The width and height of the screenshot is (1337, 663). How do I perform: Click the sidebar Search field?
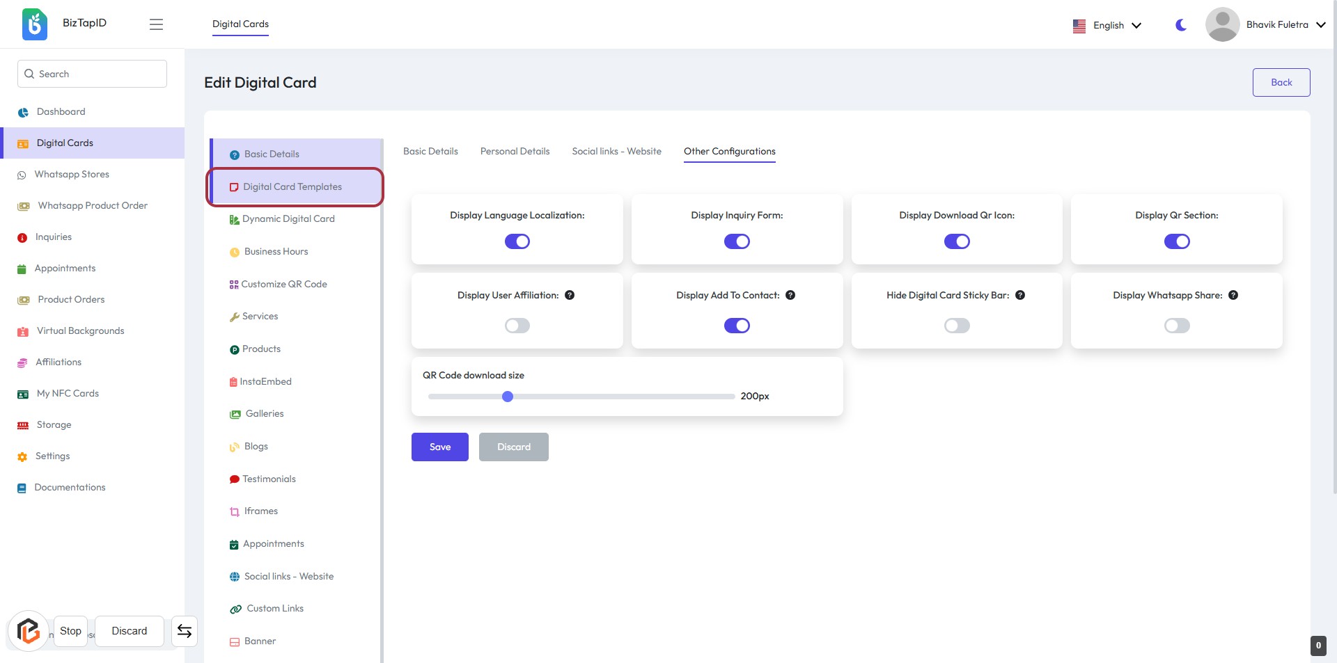pyautogui.click(x=92, y=74)
